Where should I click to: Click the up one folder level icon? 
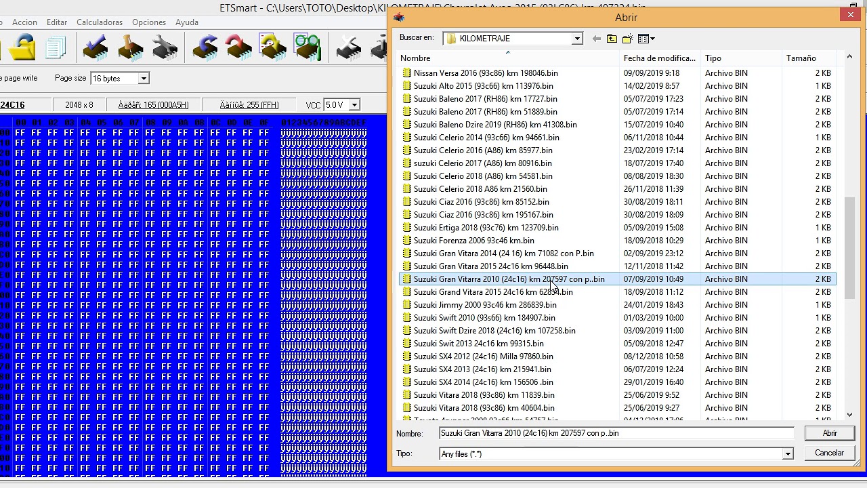point(612,39)
